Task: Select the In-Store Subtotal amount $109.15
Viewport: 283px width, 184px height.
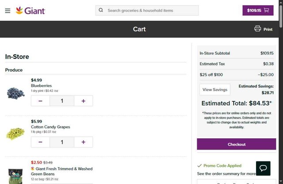Action: (x=267, y=53)
